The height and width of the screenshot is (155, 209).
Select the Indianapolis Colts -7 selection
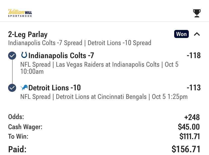(x=61, y=55)
